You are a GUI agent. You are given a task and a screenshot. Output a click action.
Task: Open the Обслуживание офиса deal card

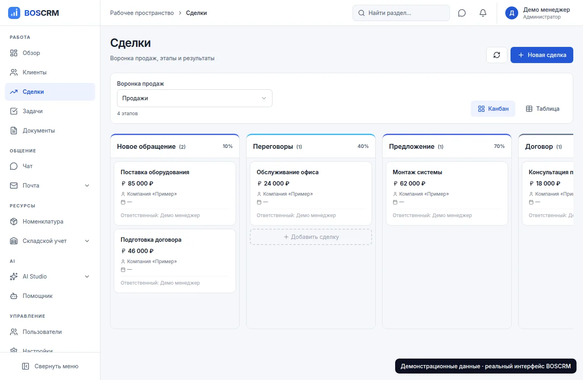(311, 193)
